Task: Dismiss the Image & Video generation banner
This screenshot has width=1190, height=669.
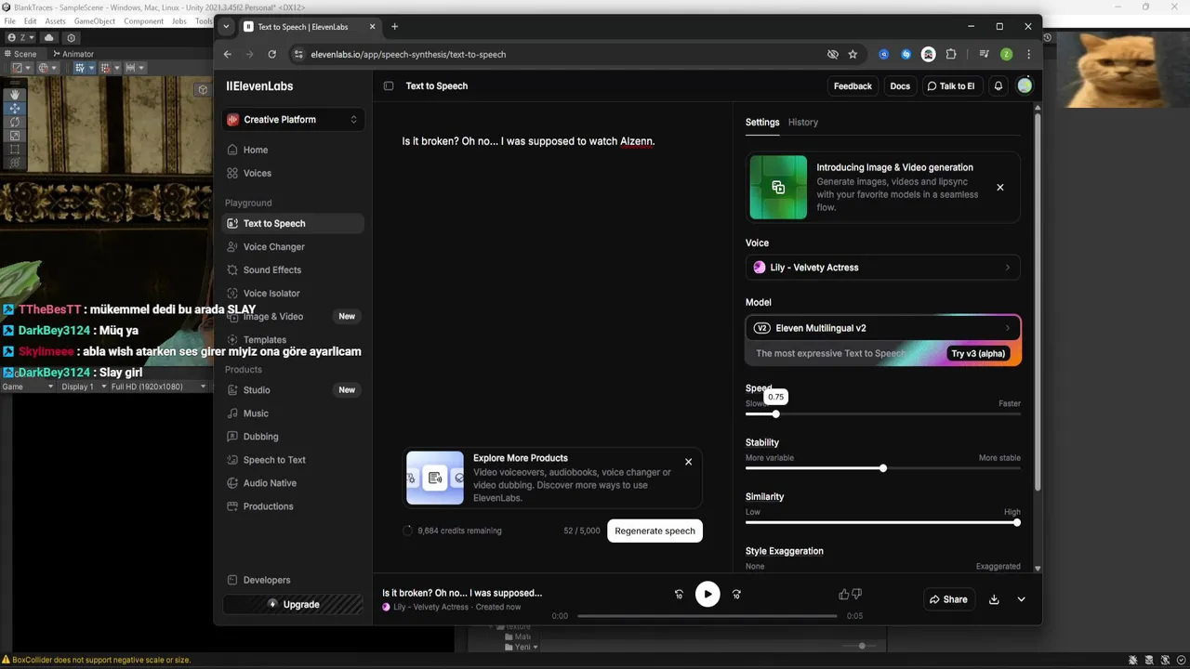Action: 1000,187
